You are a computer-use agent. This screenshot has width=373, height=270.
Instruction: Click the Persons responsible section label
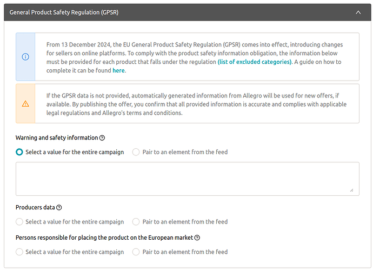tap(104, 238)
